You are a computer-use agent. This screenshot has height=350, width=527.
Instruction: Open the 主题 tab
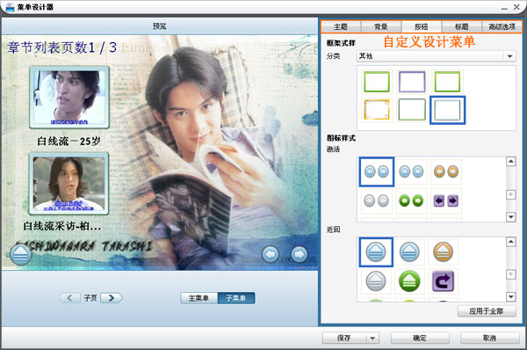click(341, 26)
